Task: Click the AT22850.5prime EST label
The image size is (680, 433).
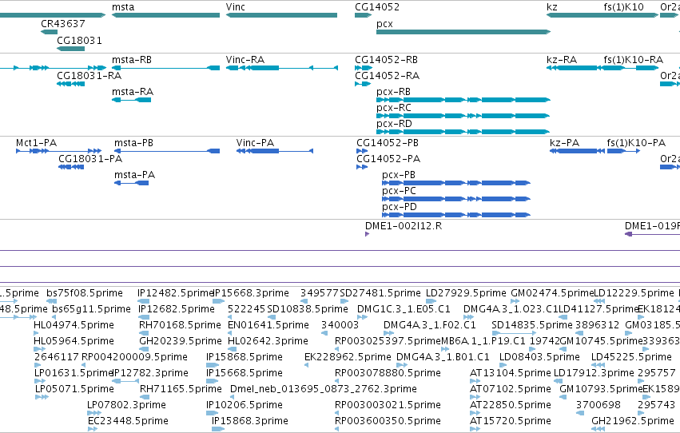Action: click(511, 405)
